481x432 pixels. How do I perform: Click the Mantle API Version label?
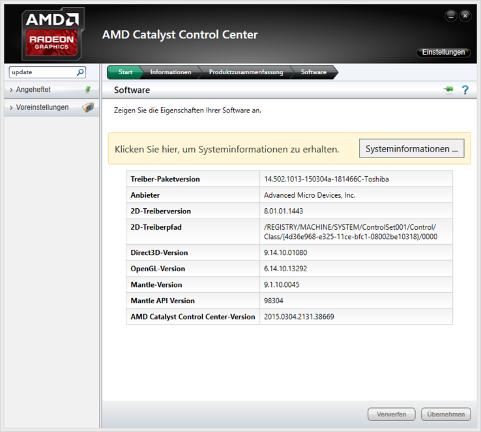click(x=162, y=301)
